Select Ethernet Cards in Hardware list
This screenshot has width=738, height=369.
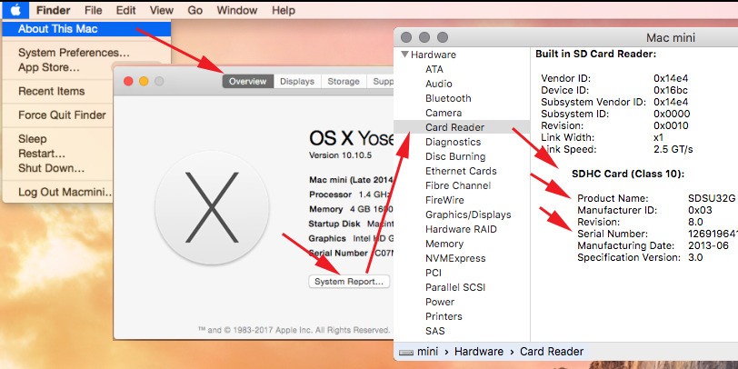pos(461,171)
